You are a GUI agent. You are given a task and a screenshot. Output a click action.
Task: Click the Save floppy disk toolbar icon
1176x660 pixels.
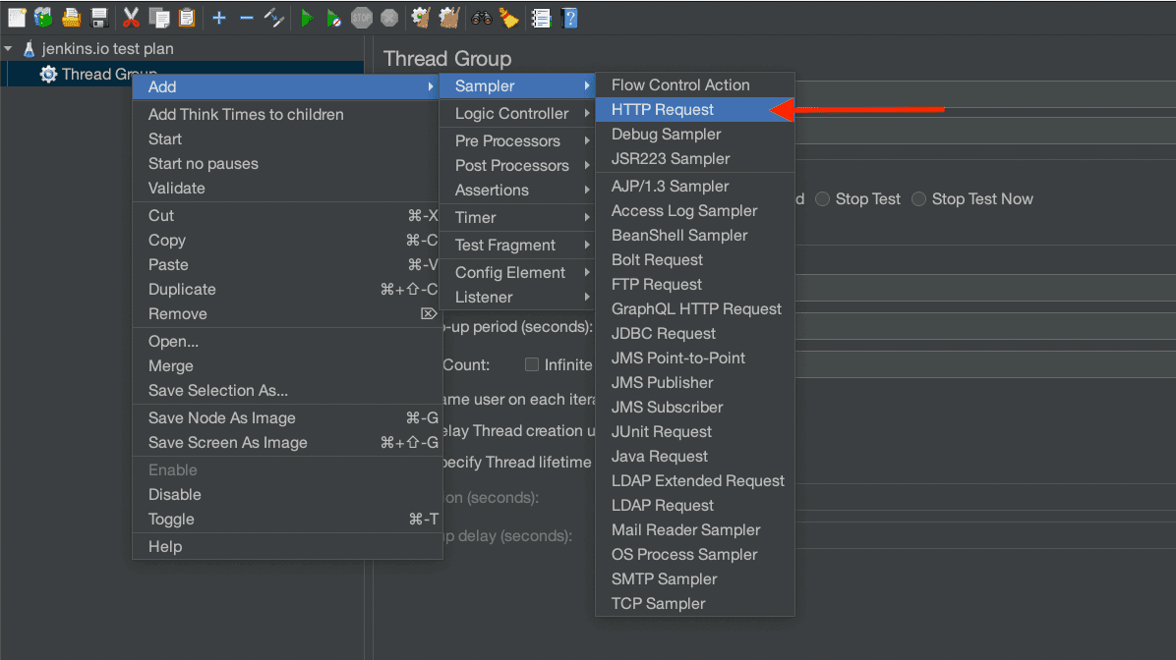(98, 18)
